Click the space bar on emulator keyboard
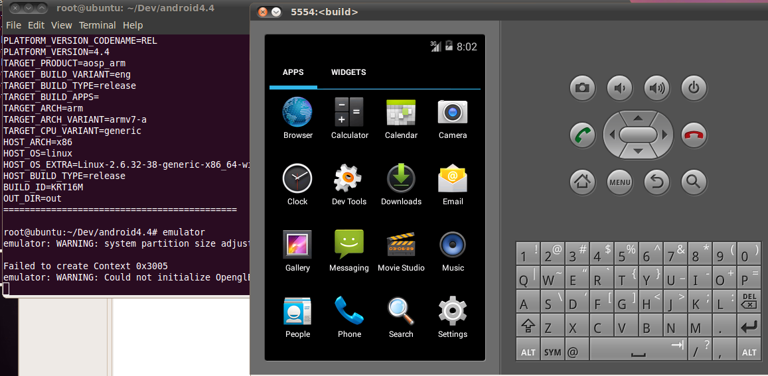This screenshot has height=376, width=768. [x=638, y=350]
